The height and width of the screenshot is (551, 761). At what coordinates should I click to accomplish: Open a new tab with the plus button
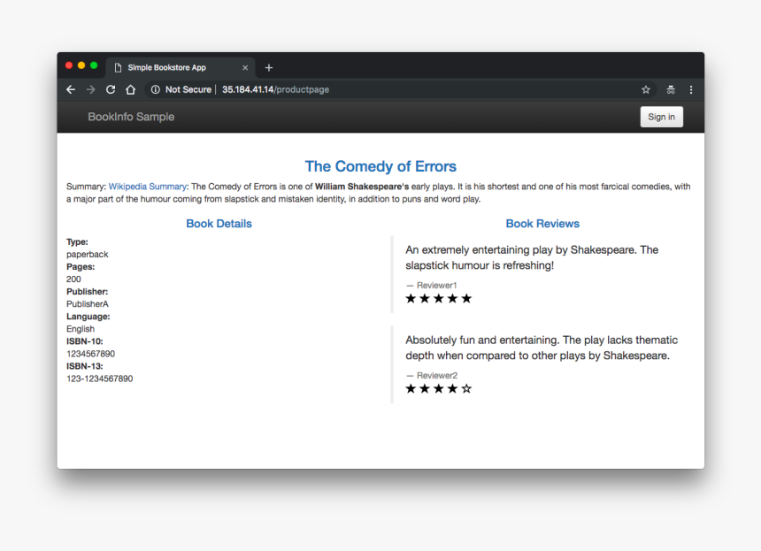pos(269,67)
